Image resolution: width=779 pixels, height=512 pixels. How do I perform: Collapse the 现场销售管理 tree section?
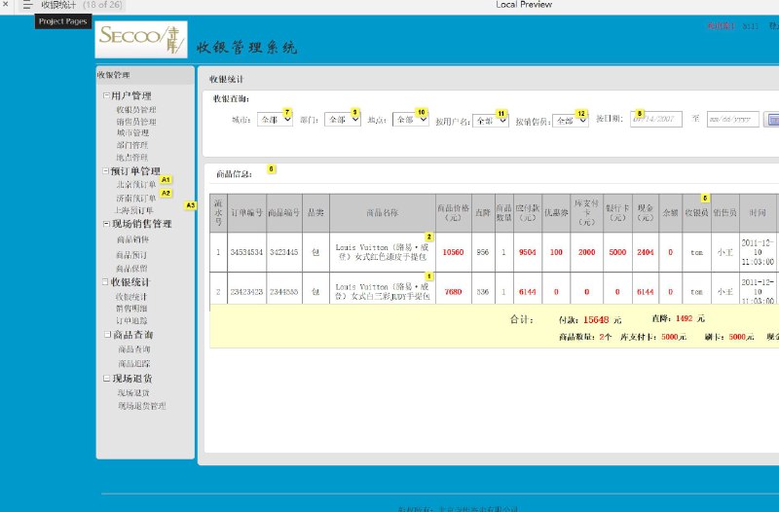pos(106,224)
